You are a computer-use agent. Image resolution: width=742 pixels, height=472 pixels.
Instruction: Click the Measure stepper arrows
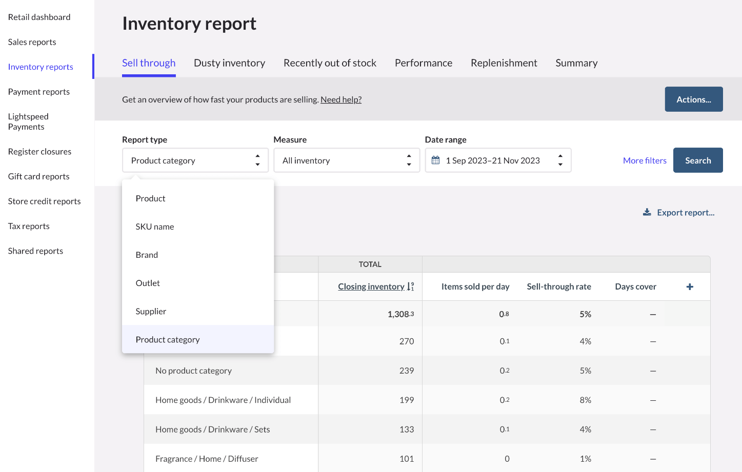coord(408,160)
